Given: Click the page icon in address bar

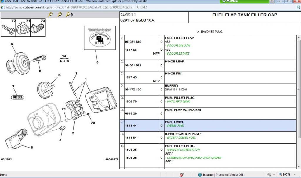Looking at the screenshot, I should [x=2, y=7].
